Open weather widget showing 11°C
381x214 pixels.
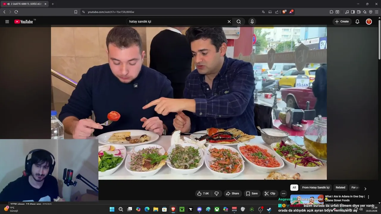(11, 209)
